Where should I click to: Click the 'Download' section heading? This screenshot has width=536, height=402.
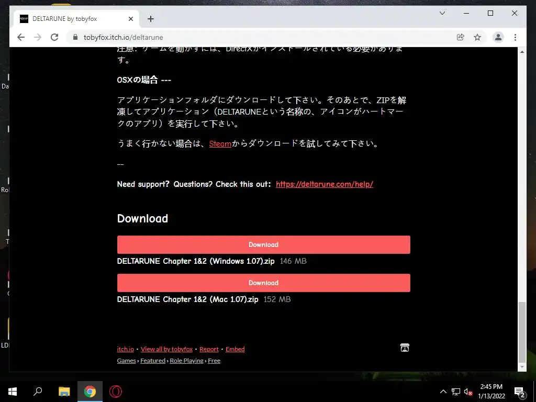[x=142, y=218]
